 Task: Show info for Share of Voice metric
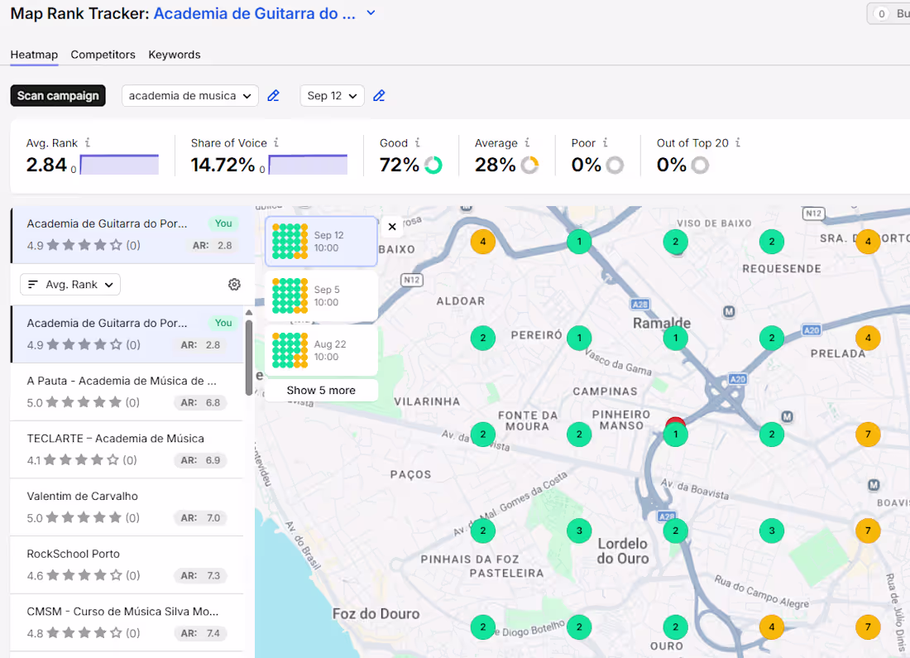pos(276,142)
